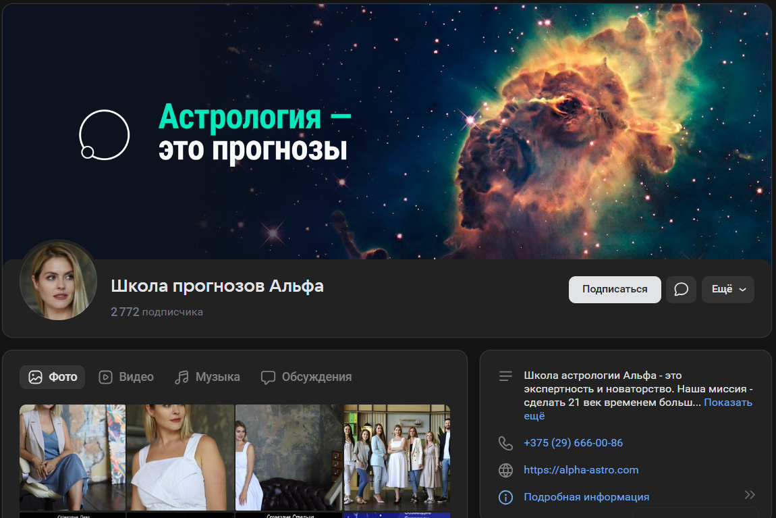
Task: Click the double chevron beside Подробная информация
Action: [x=750, y=495]
